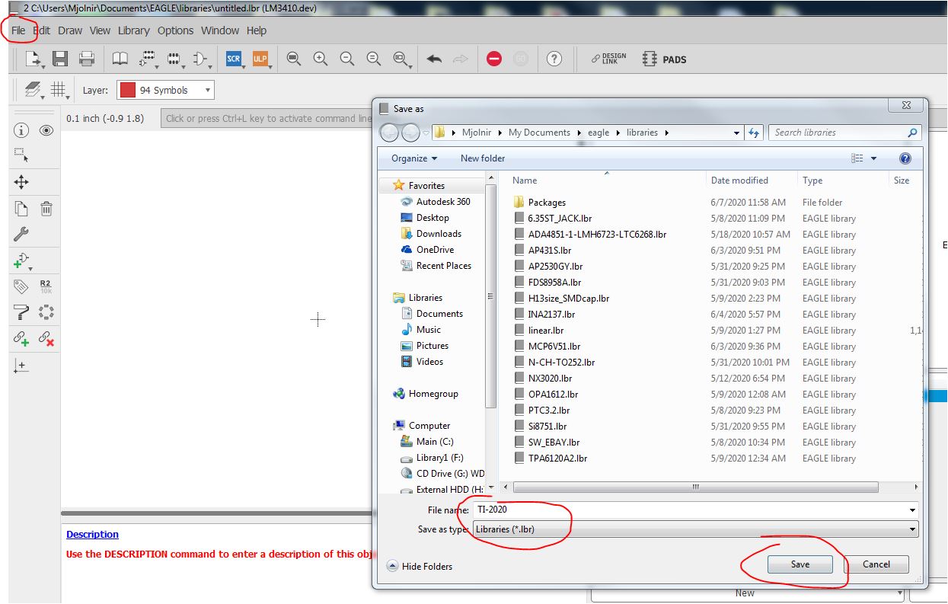
Task: Click the Zoom select area icon
Action: [x=401, y=59]
